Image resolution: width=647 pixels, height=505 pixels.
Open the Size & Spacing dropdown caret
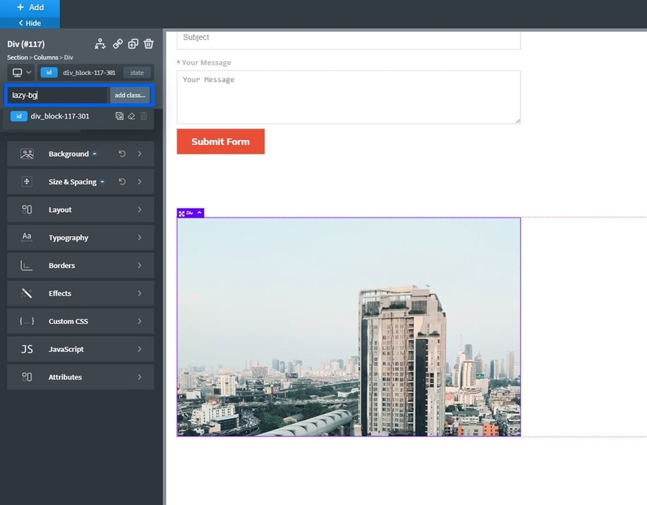coord(101,182)
